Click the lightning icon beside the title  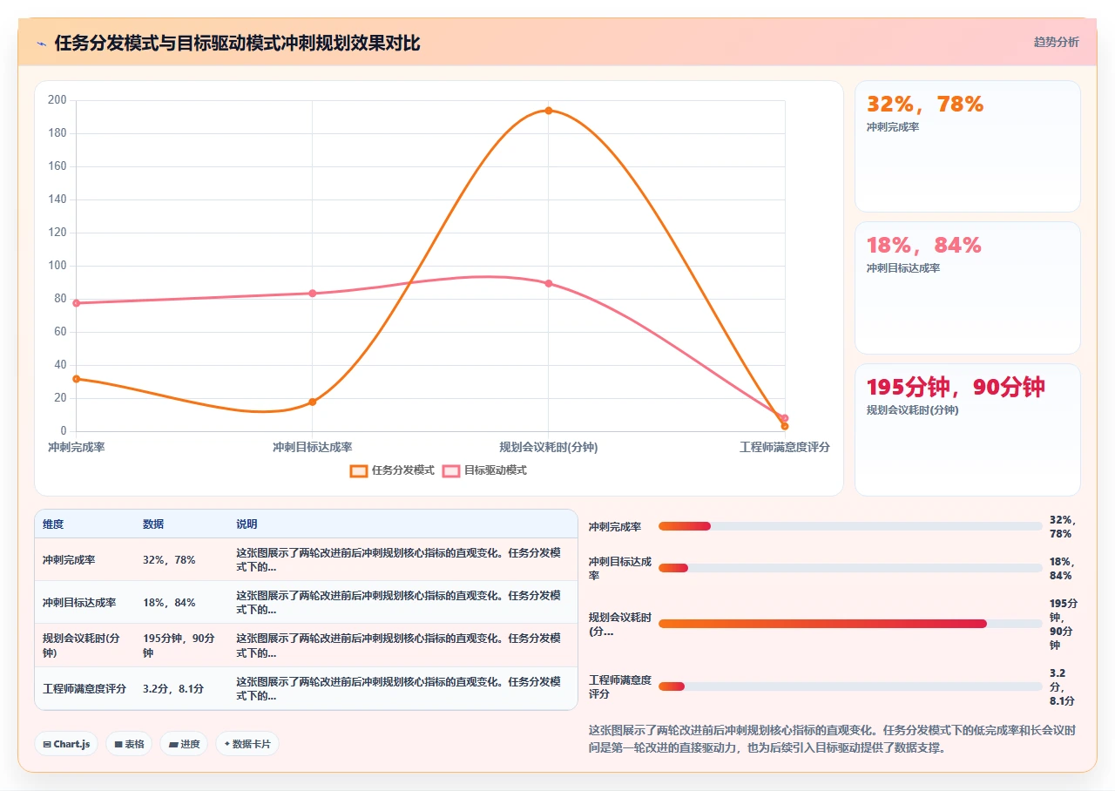42,44
